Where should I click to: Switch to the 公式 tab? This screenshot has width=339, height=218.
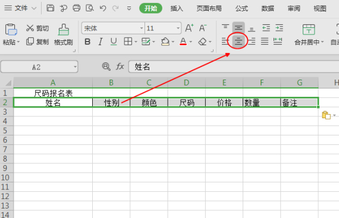241,8
